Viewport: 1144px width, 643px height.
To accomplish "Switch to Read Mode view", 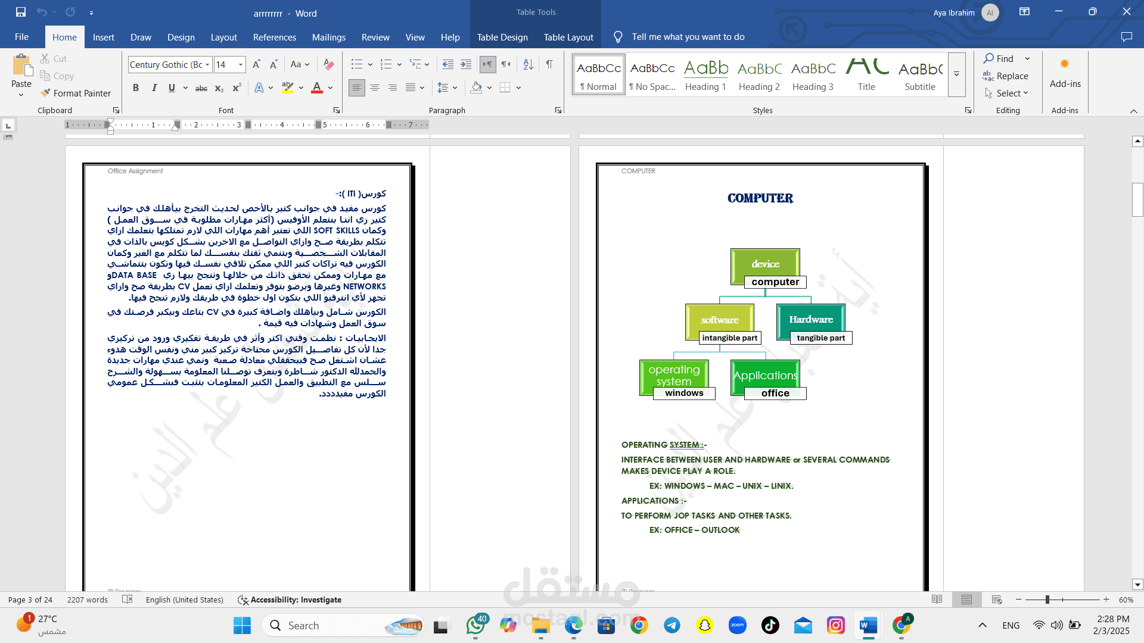I will click(x=937, y=600).
